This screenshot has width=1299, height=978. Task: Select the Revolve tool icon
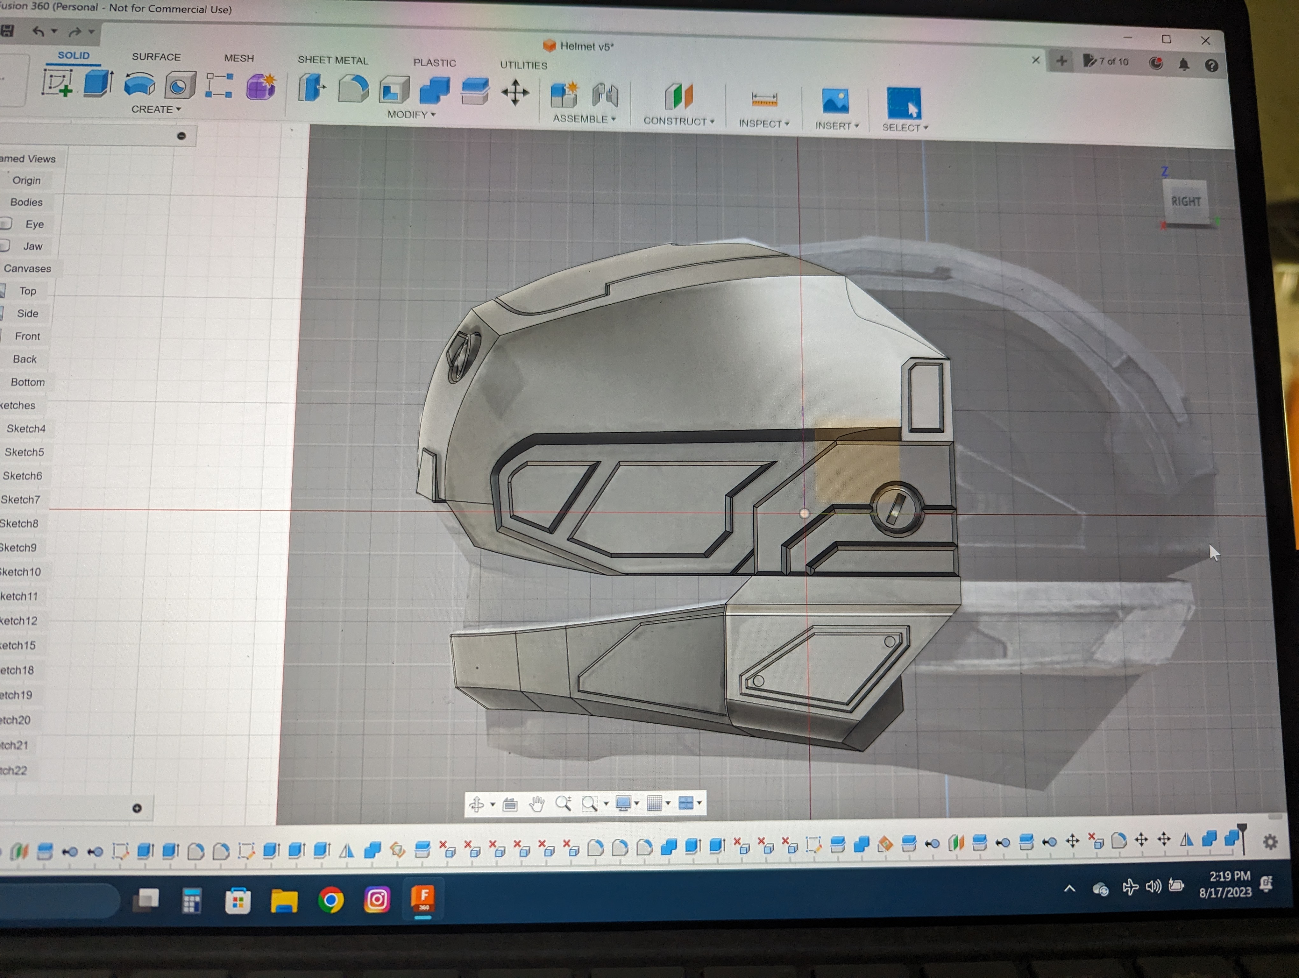(x=139, y=85)
